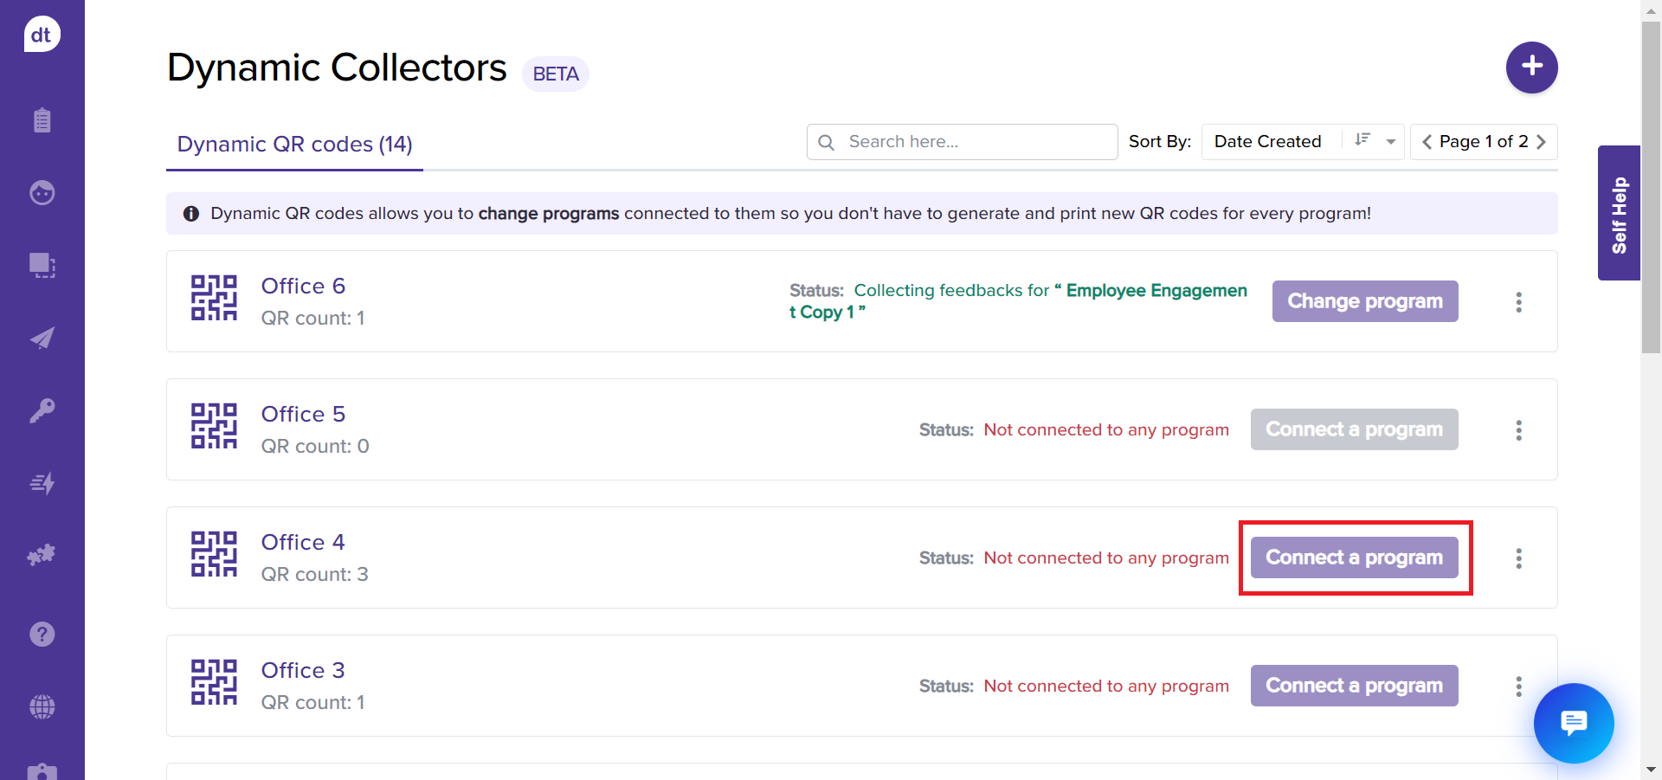
Task: Open the key icon in the sidebar
Action: click(42, 410)
